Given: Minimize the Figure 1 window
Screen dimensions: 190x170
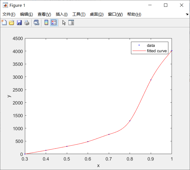Looking at the screenshot, I should (150, 5).
